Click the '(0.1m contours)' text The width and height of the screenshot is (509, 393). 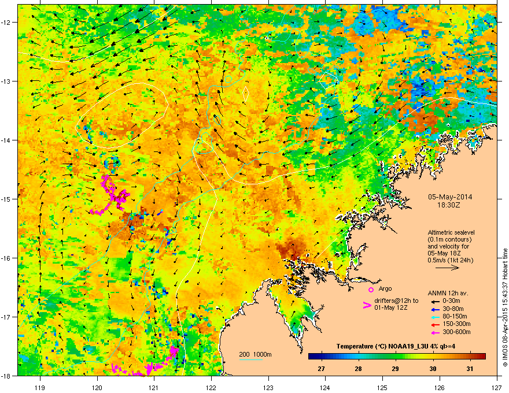point(449,240)
